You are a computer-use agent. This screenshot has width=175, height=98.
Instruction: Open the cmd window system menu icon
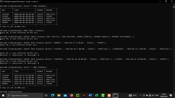tap(1, 1)
